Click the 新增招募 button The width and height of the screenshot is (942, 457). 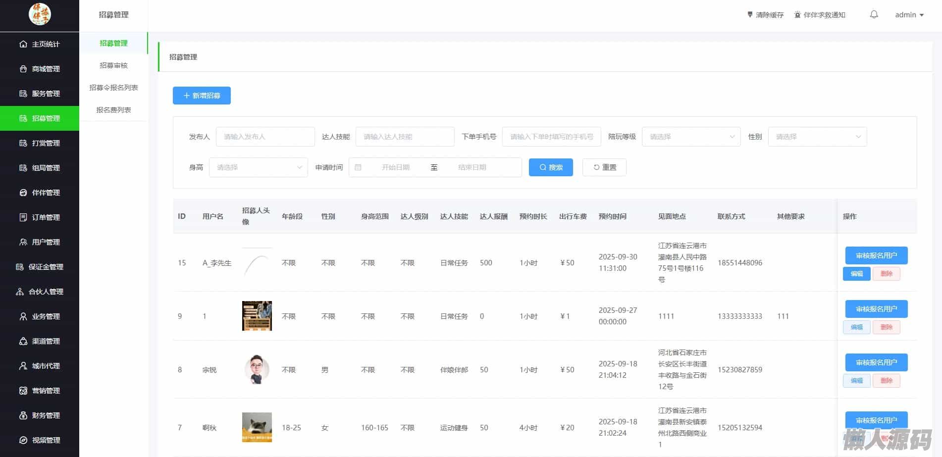(x=202, y=96)
